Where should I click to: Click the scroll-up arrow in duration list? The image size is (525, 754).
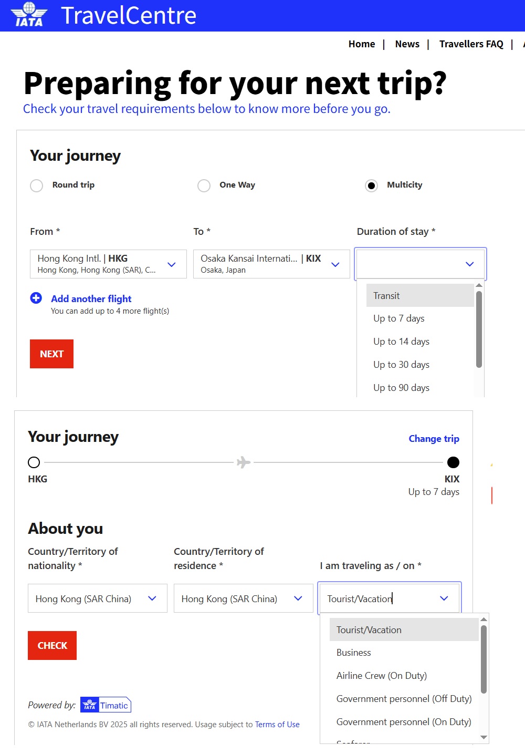click(479, 285)
